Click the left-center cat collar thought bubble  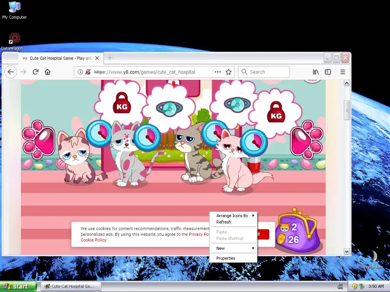tap(169, 108)
